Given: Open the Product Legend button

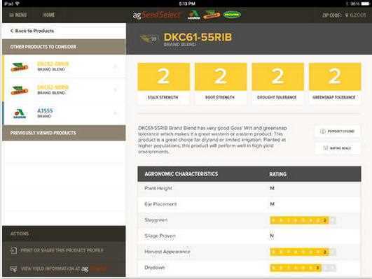Looking at the screenshot, I should pyautogui.click(x=338, y=131).
